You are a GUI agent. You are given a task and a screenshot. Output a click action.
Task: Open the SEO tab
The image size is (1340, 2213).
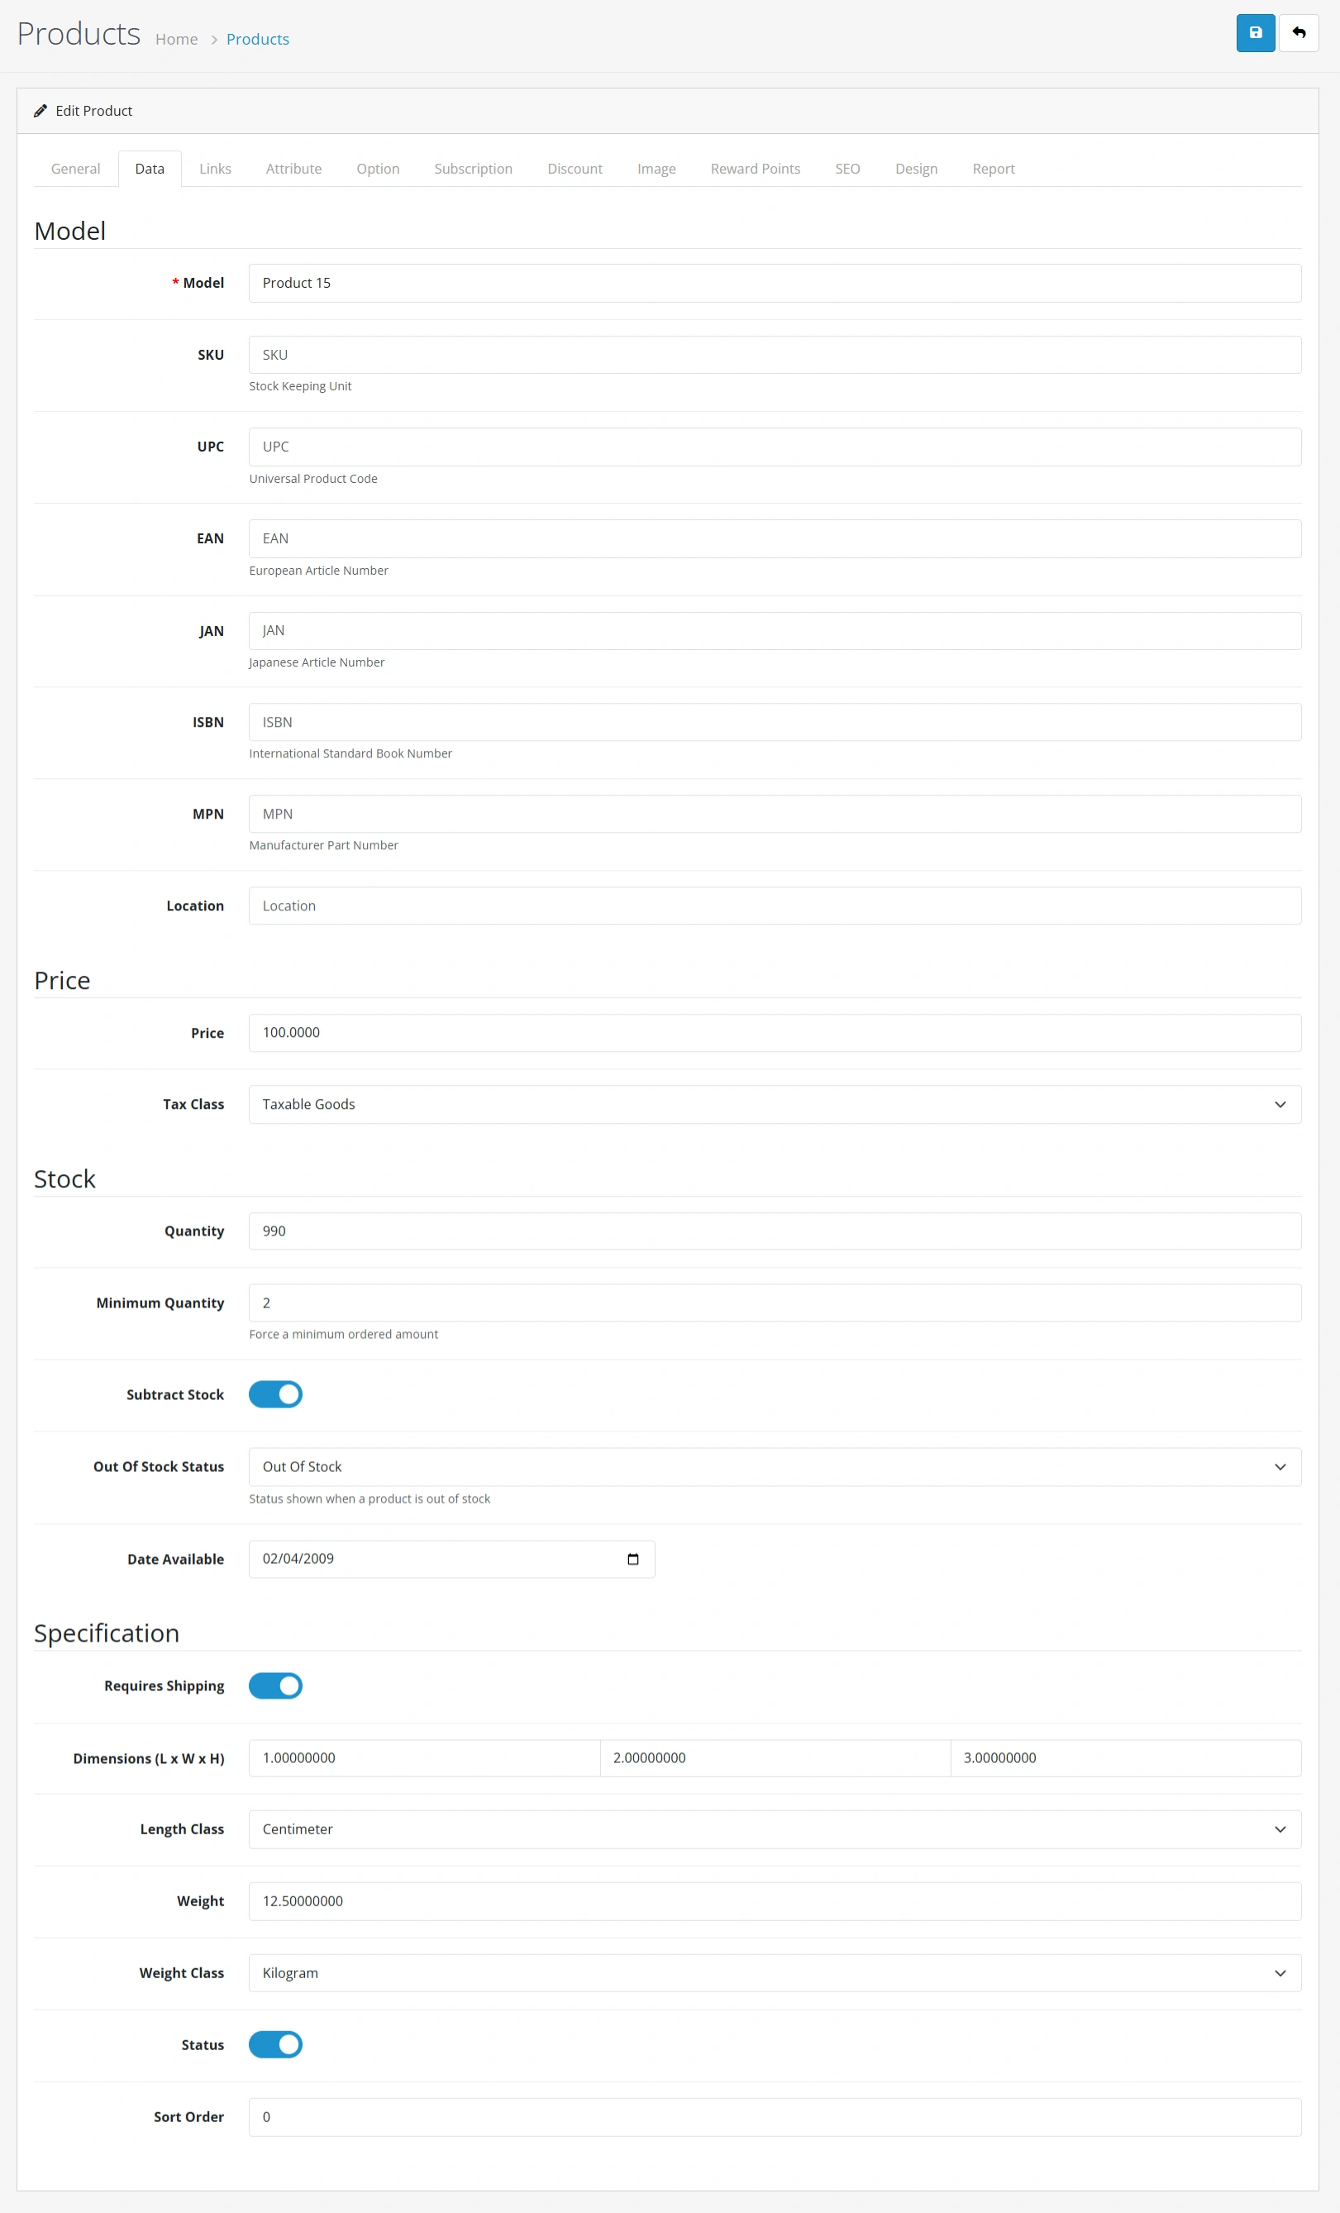click(847, 169)
